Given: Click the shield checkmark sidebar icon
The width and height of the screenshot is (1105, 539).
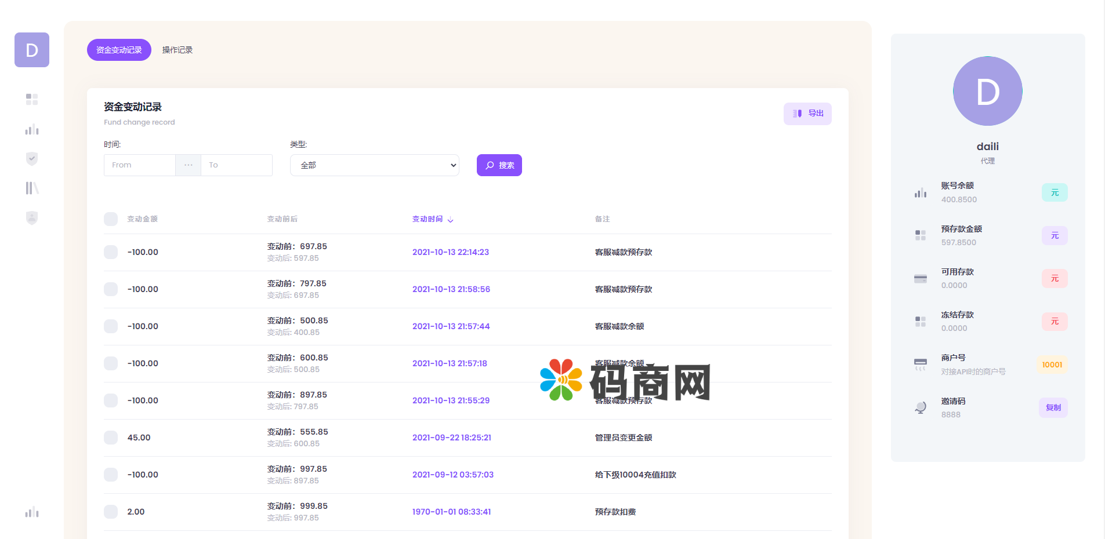Looking at the screenshot, I should point(32,158).
